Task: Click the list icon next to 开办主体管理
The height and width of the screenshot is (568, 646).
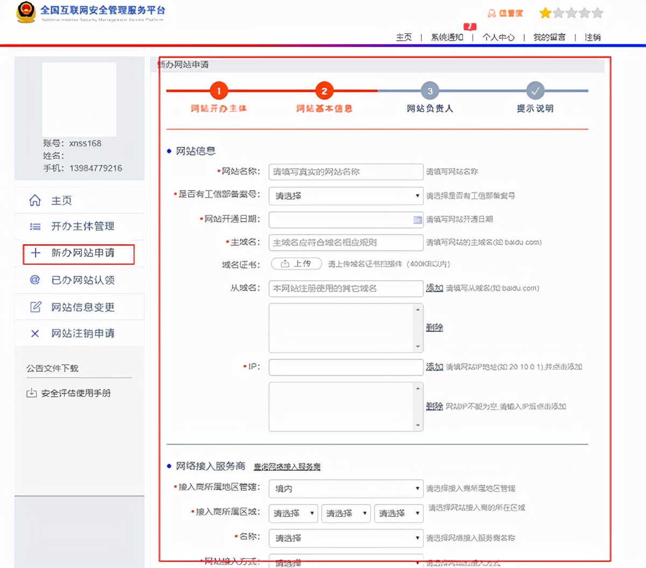Action: pyautogui.click(x=34, y=226)
